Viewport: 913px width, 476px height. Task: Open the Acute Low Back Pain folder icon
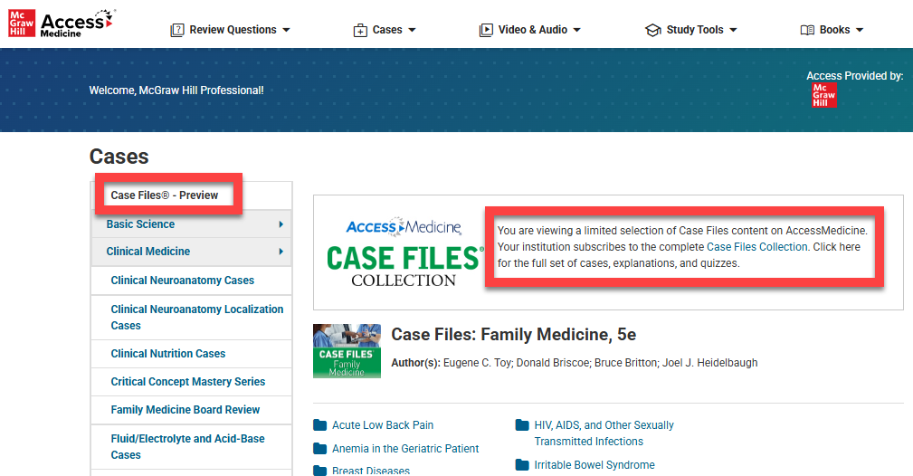point(320,425)
